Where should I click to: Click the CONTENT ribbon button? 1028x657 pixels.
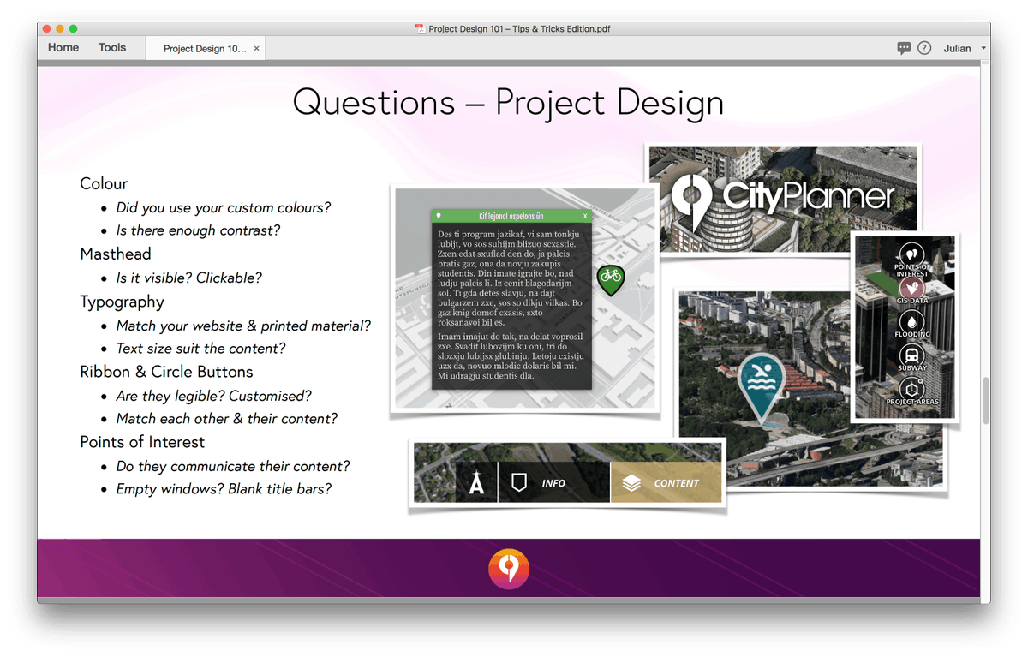[666, 483]
